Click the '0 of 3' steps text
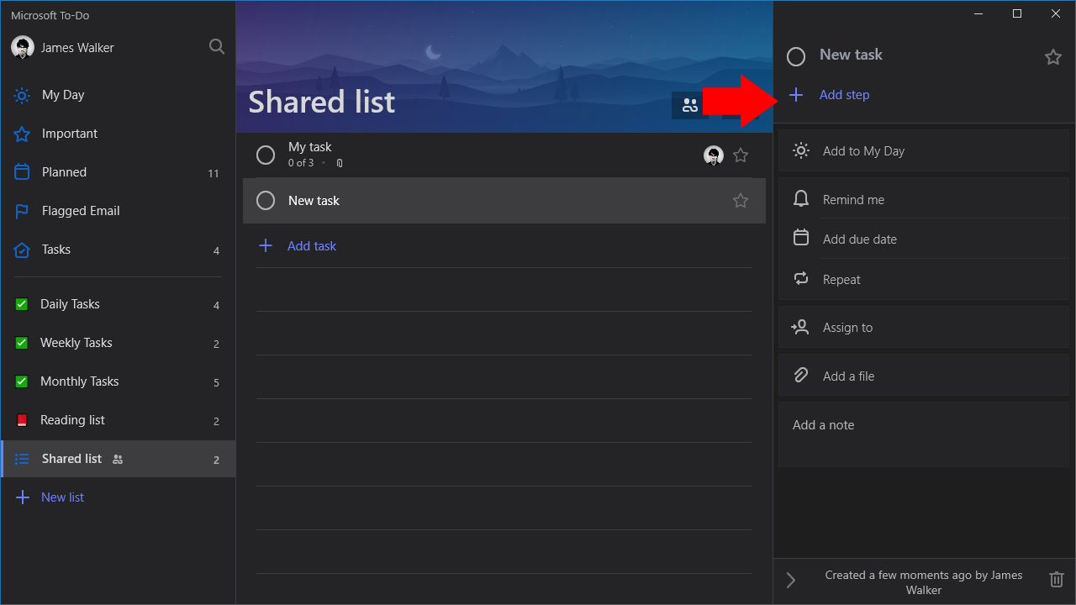 pyautogui.click(x=301, y=163)
